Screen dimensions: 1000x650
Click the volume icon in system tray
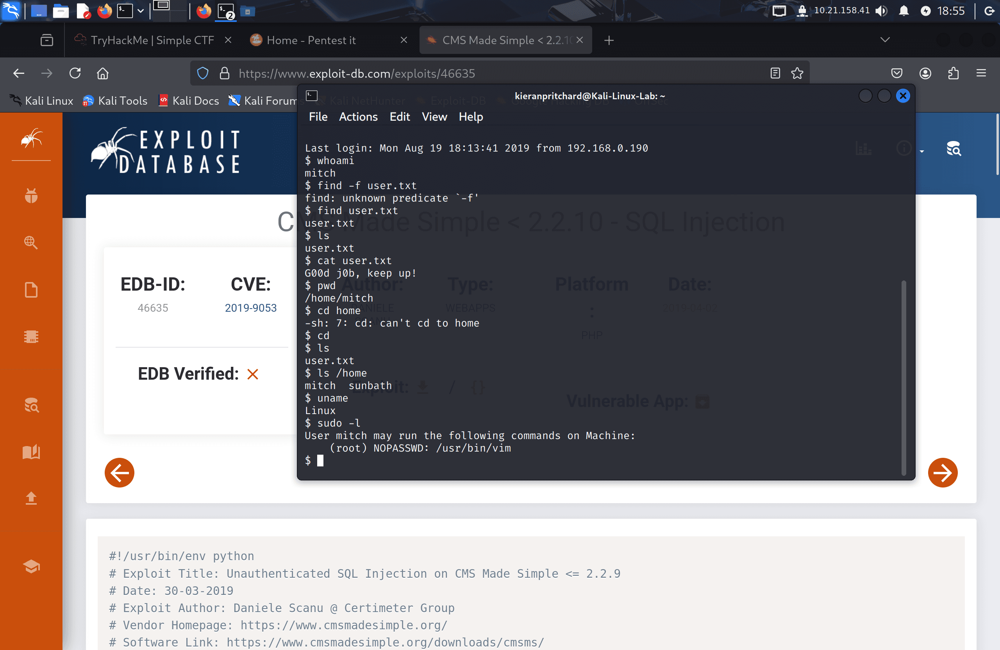tap(881, 11)
